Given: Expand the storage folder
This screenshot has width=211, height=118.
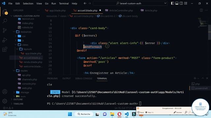Looking at the screenshot, I should pos(24,92).
